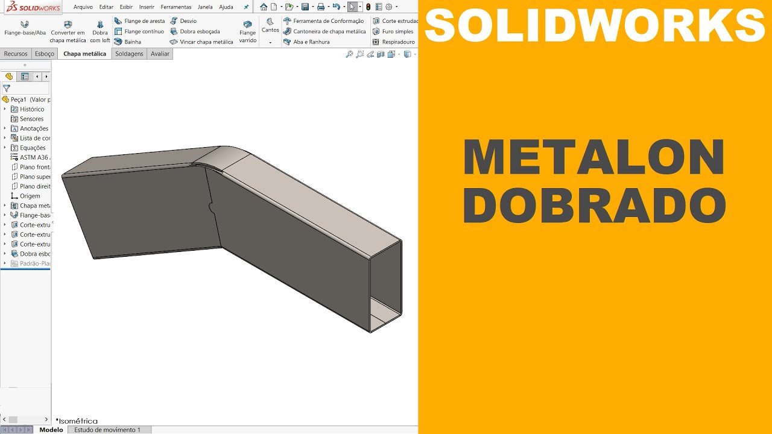Image resolution: width=772 pixels, height=434 pixels.
Task: Switch to the Esboço ribbon tab
Action: pyautogui.click(x=45, y=54)
